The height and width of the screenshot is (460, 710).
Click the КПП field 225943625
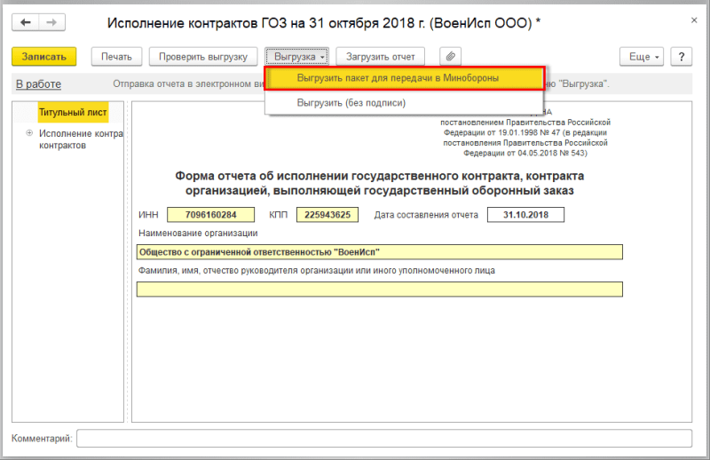coord(327,215)
